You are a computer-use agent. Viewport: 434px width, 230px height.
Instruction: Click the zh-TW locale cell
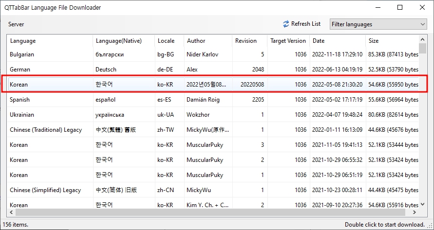coord(166,130)
